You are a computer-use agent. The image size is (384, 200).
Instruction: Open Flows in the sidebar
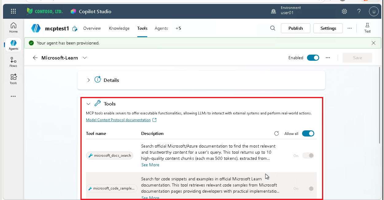coord(13,62)
